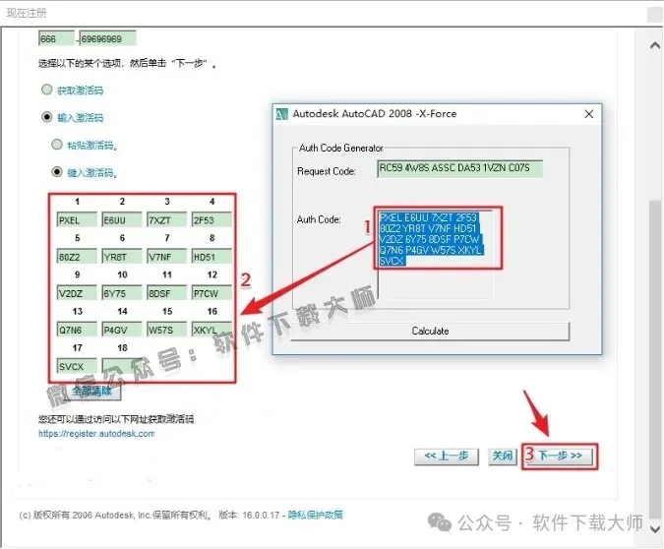664x549 pixels.
Task: Proceed with the 下一步 >> button
Action: point(560,456)
